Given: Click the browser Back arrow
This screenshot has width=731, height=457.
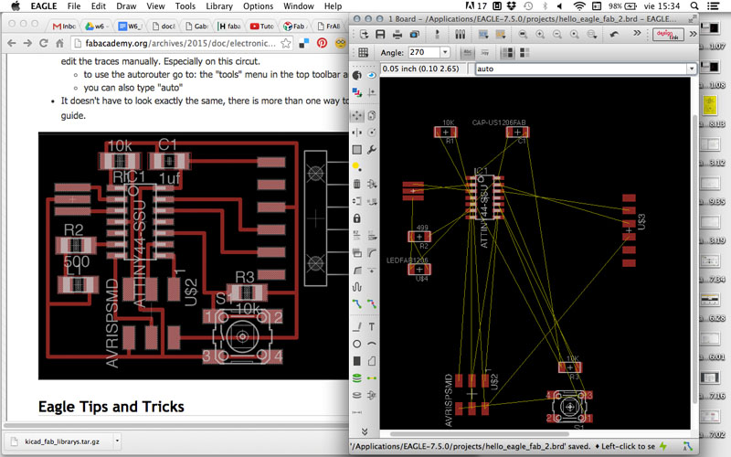Looking at the screenshot, I should click(x=12, y=43).
